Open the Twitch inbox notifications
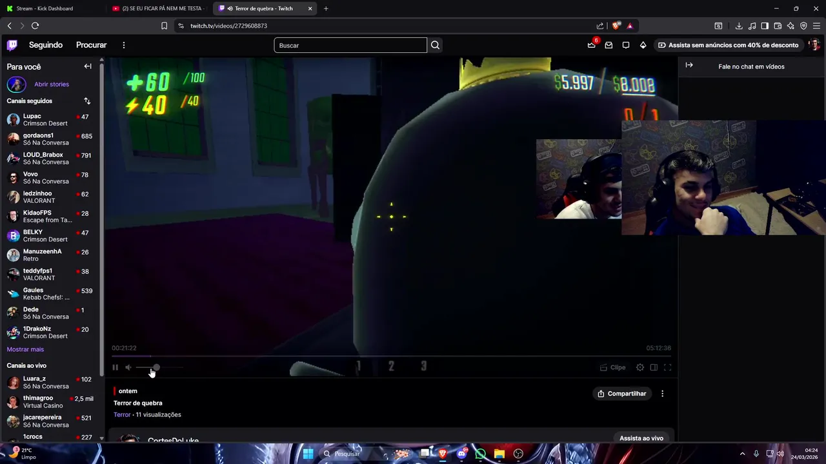826x464 pixels. click(x=609, y=45)
